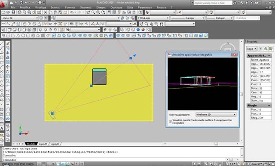Click the keyword search input field

tap(213, 3)
